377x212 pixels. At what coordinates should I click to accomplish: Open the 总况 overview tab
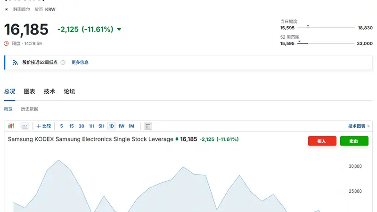[9, 91]
